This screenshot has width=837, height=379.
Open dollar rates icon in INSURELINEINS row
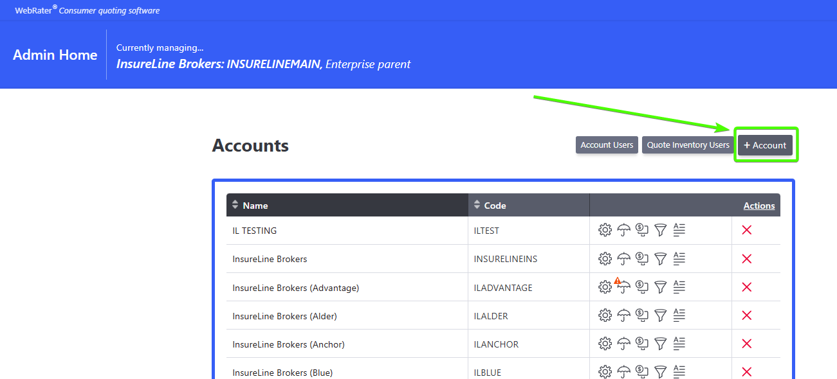pos(642,258)
